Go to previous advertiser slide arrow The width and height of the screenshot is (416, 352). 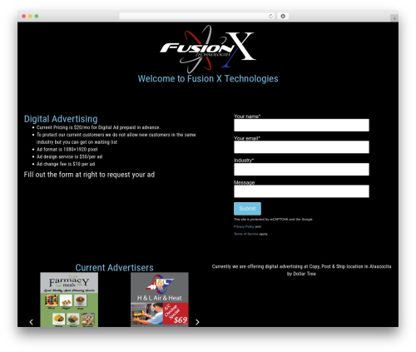click(32, 322)
